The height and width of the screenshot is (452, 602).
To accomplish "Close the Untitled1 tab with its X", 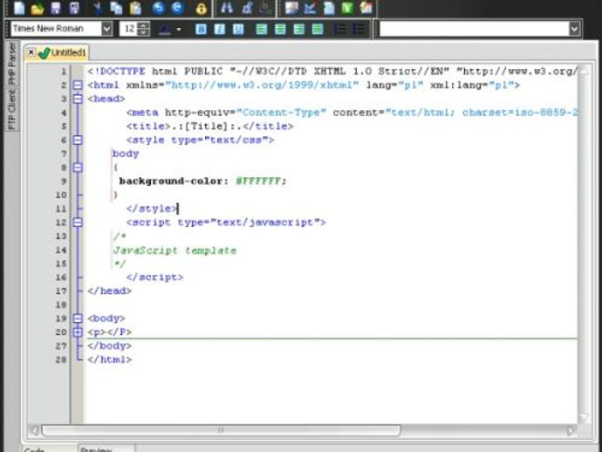I will [31, 52].
